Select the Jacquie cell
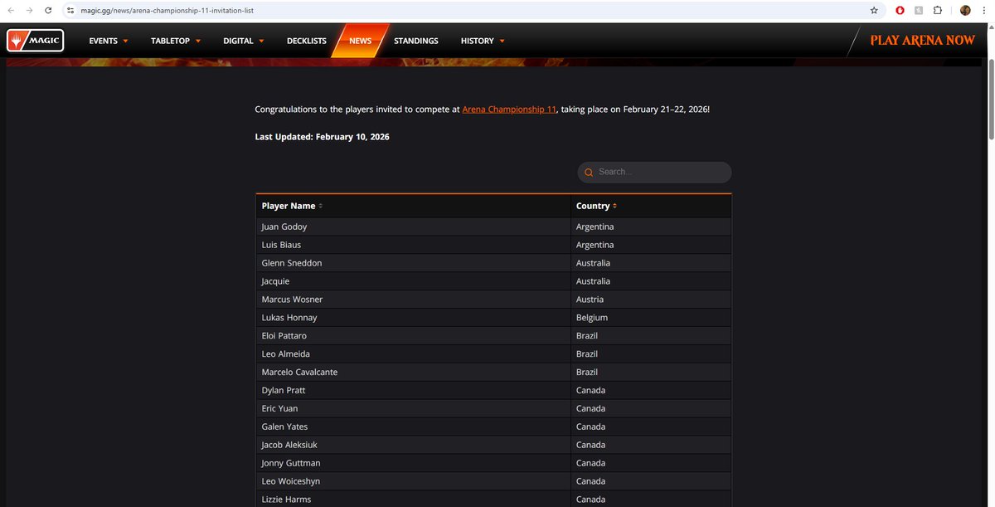This screenshot has height=507, width=995. (x=413, y=281)
